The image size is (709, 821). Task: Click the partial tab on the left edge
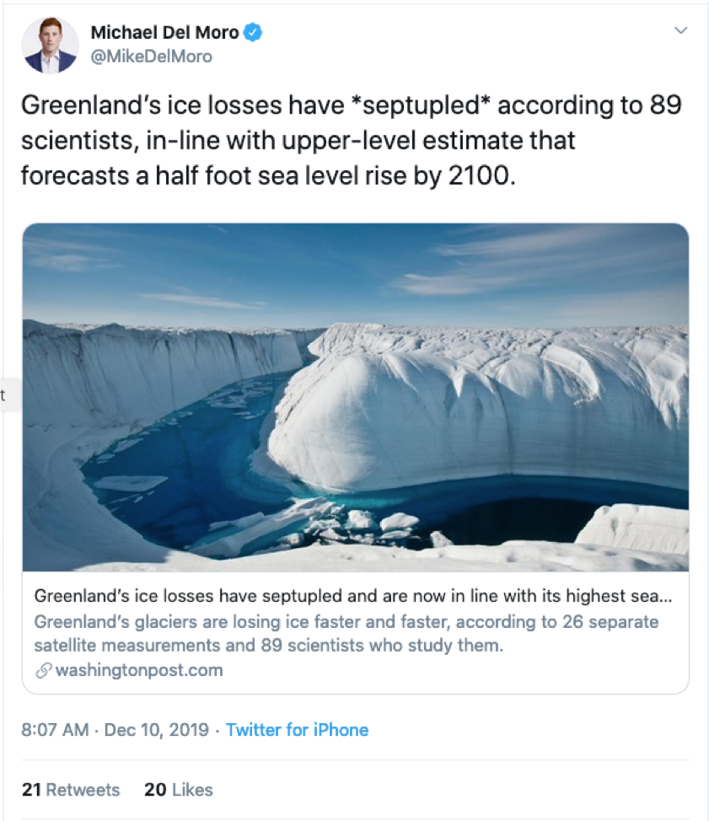3,395
